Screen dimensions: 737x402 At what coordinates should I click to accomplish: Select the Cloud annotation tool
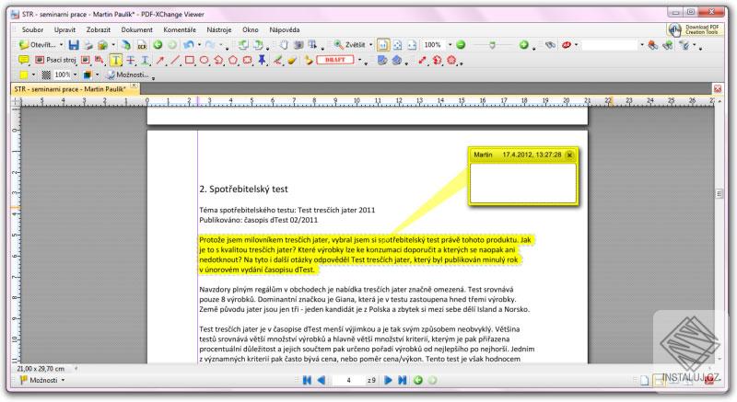click(248, 60)
